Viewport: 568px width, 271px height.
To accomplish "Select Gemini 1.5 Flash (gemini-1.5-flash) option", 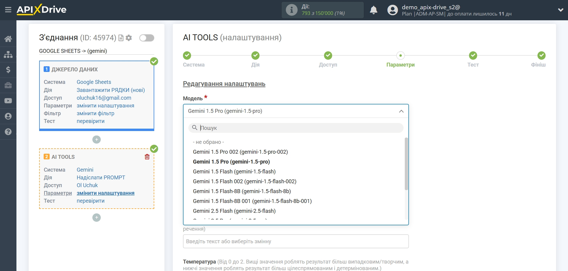I will coord(234,172).
